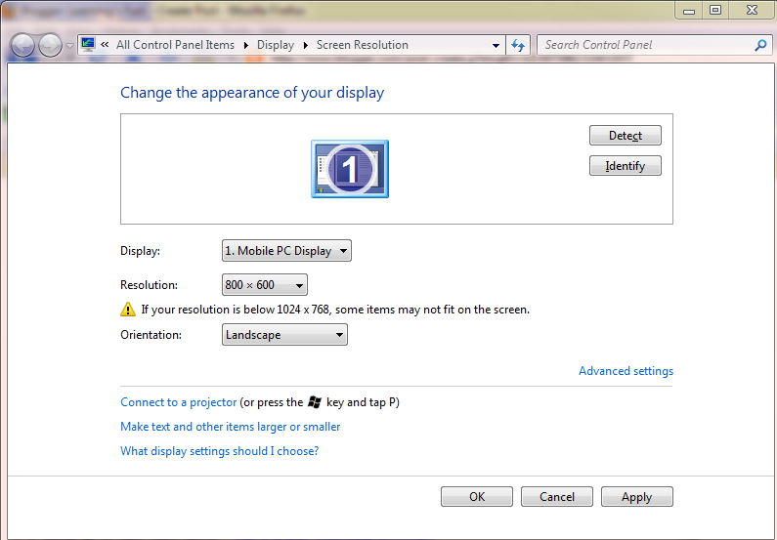Go to Display breadcrumb
This screenshot has height=540, width=777.
click(276, 45)
